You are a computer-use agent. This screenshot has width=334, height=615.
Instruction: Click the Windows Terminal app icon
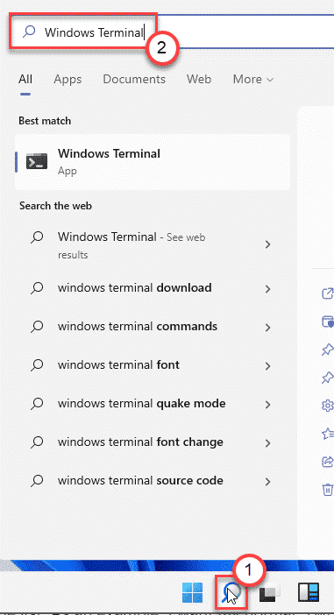click(37, 161)
